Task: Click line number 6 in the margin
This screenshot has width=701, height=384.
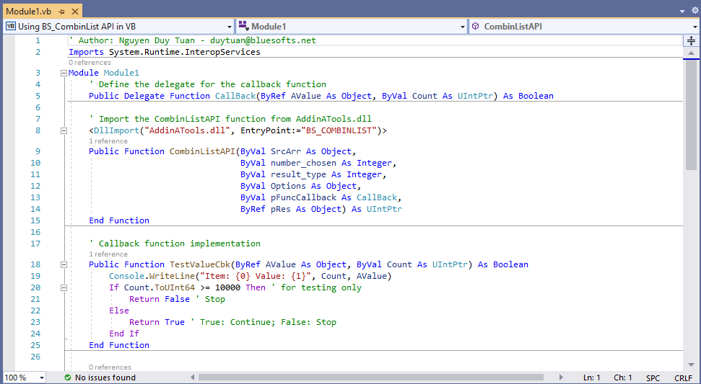Action: (38, 107)
